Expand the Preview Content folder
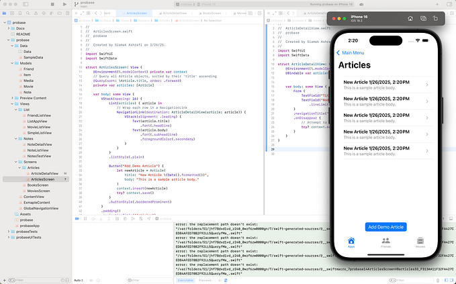The image size is (456, 284). tap(12, 98)
